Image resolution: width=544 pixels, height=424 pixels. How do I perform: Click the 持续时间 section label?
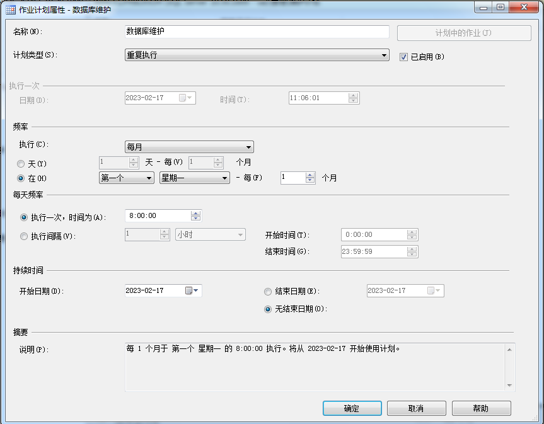click(x=28, y=270)
